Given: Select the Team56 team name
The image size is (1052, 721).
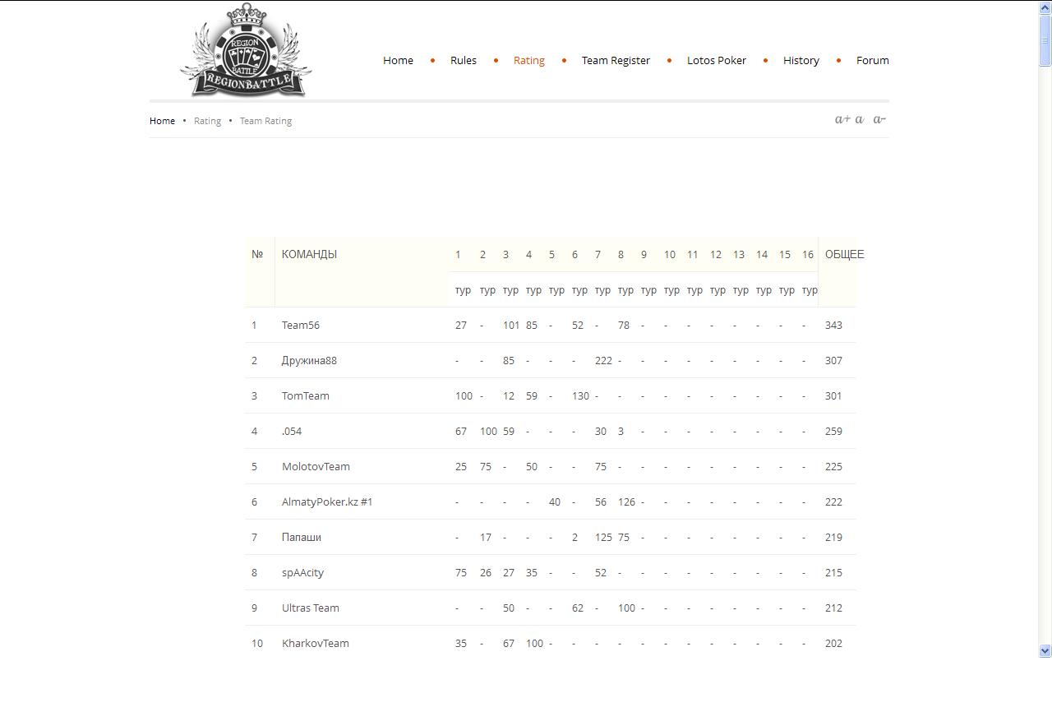Looking at the screenshot, I should pos(301,326).
